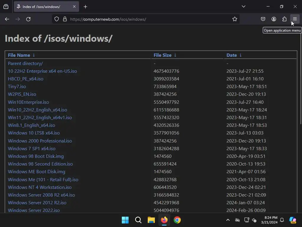Download Windows NT 4 Workstation.iso

tap(40, 187)
